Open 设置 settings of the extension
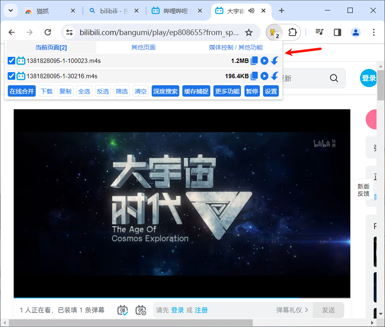This screenshot has width=385, height=327. coord(271,91)
